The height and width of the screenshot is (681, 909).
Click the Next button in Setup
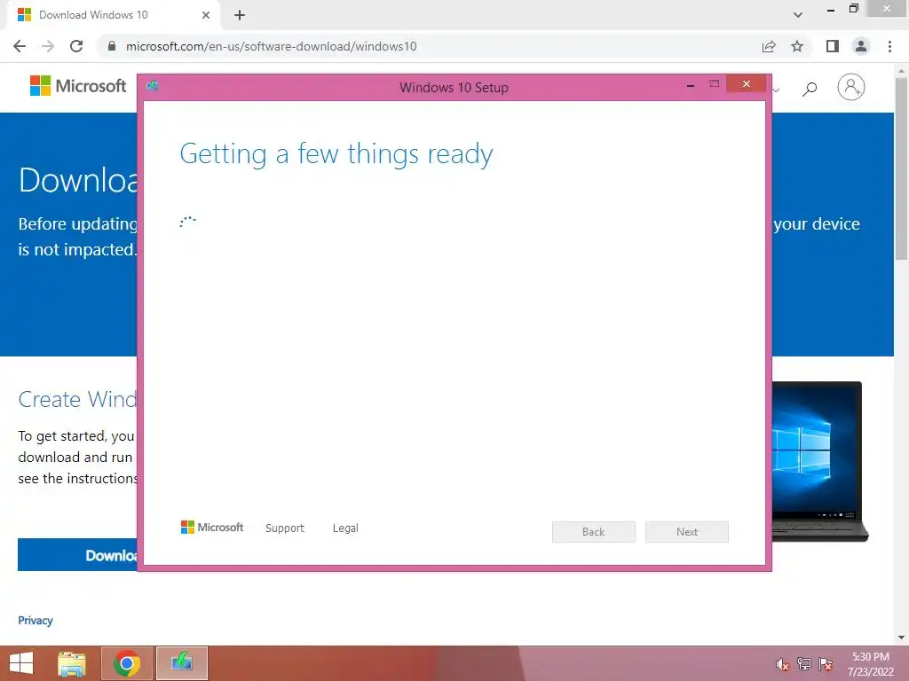687,532
